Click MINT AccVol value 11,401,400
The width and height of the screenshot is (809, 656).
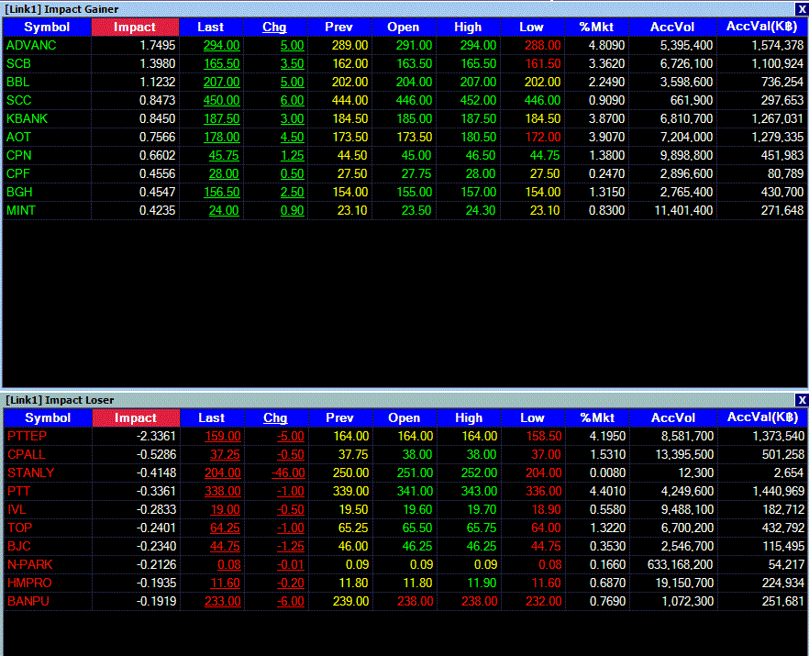tap(683, 211)
